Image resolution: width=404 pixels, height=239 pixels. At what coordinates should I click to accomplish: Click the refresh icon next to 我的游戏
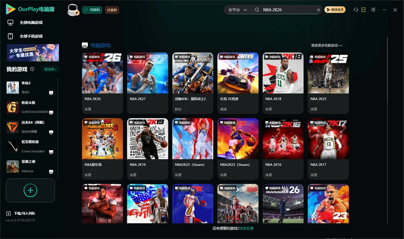32,69
